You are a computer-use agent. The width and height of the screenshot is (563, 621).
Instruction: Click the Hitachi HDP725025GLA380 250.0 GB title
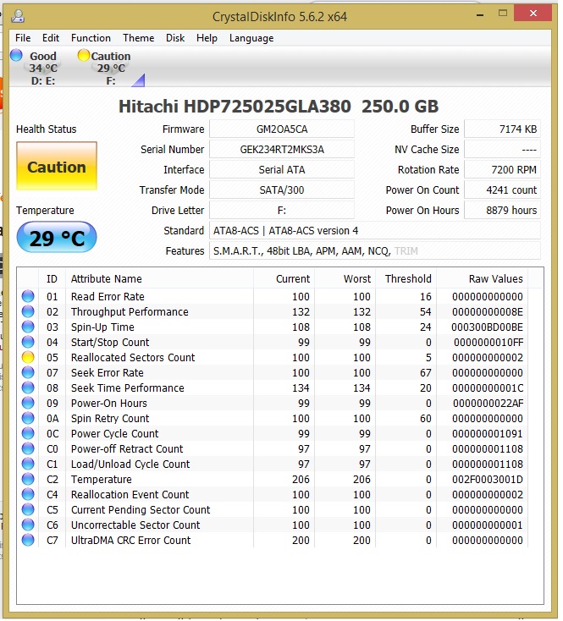tap(279, 107)
